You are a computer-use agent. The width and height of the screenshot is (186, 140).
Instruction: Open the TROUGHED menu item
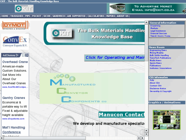point(17,16)
